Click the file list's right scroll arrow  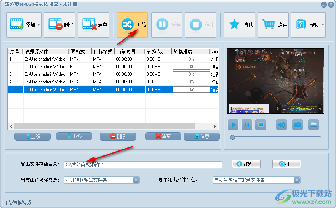pyautogui.click(x=215, y=126)
